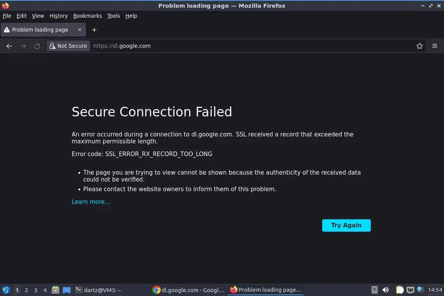Open the File menu
The height and width of the screenshot is (296, 444).
pyautogui.click(x=7, y=16)
